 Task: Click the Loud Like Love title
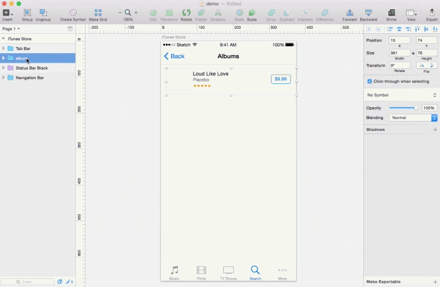211,74
